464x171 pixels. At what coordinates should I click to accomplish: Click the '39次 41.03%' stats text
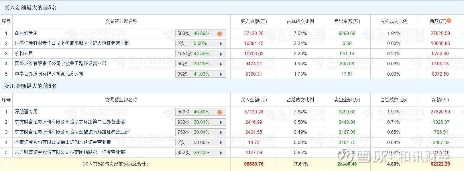coord(193,74)
